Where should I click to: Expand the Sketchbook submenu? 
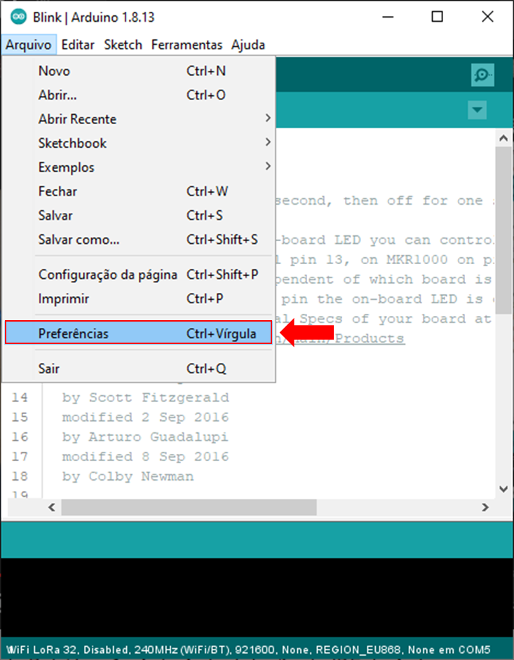(138, 143)
